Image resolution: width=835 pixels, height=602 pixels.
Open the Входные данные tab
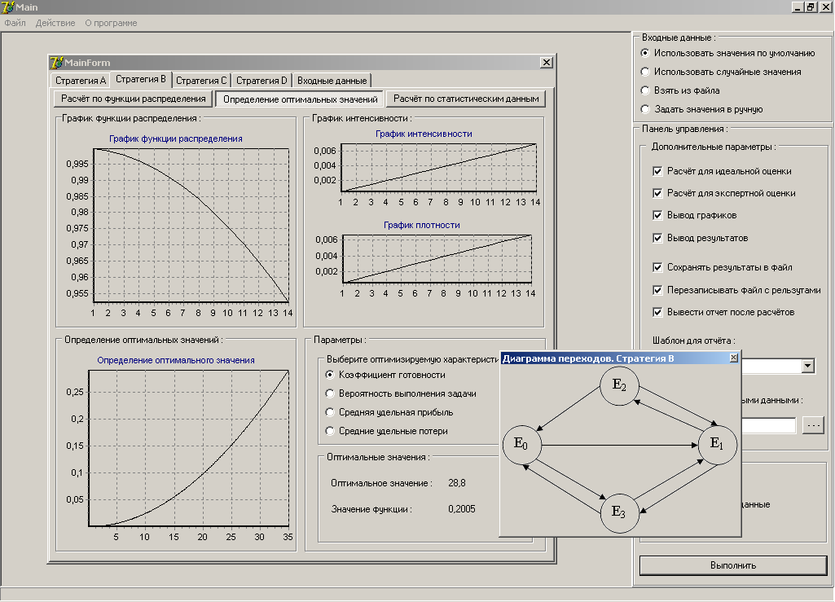point(332,81)
